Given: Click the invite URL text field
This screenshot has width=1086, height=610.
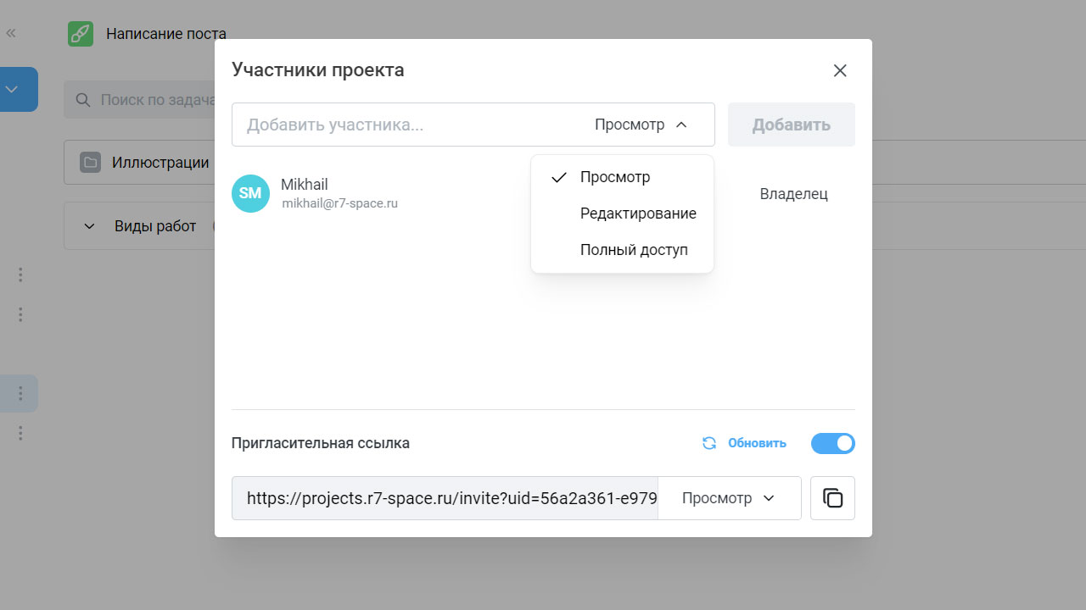Looking at the screenshot, I should click(445, 498).
